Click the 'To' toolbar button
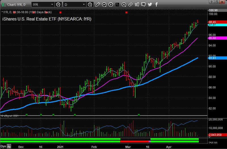Screen dimensions: 227x149 (117, 5)
